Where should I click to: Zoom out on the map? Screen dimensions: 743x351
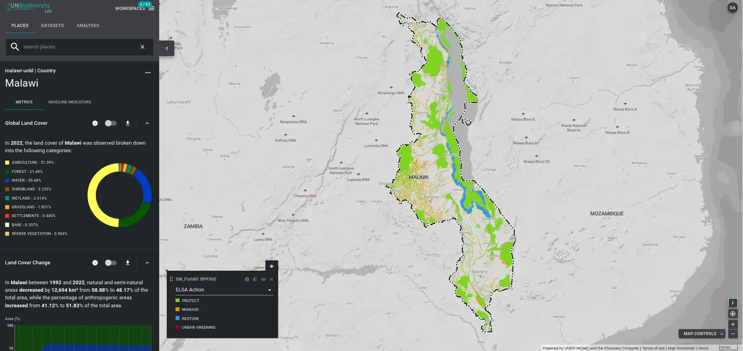[x=733, y=334]
